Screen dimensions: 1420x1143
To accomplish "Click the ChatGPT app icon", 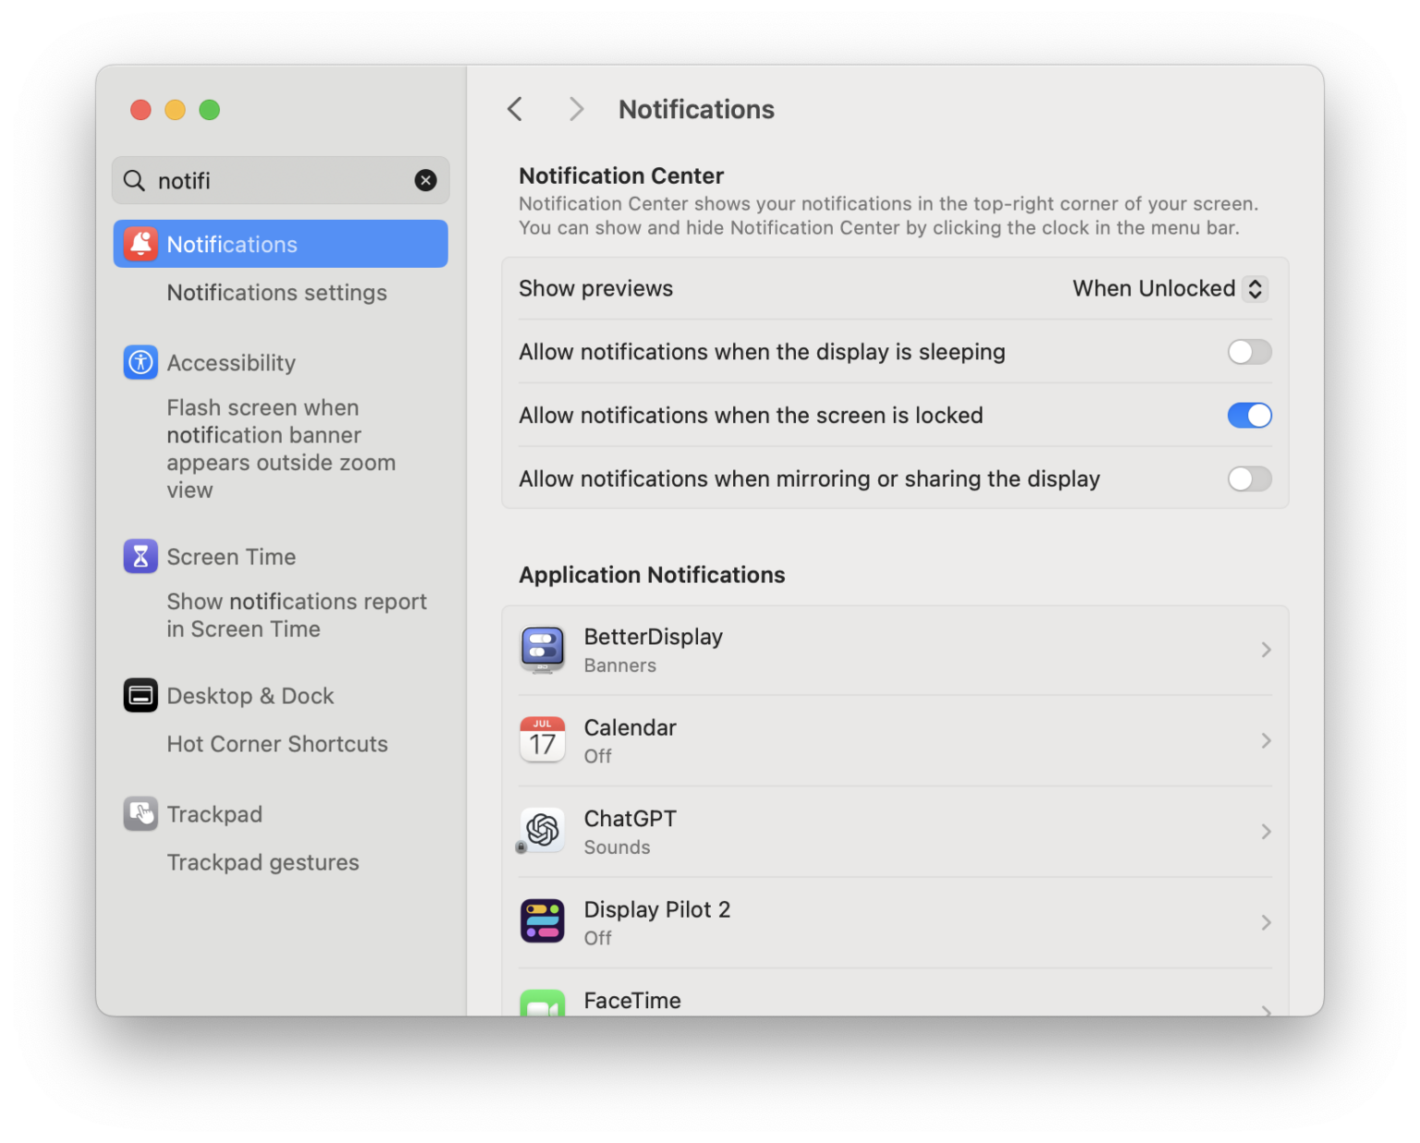I will [543, 831].
